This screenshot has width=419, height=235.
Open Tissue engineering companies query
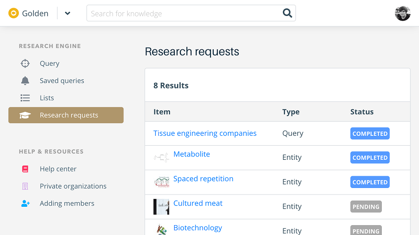click(x=205, y=133)
